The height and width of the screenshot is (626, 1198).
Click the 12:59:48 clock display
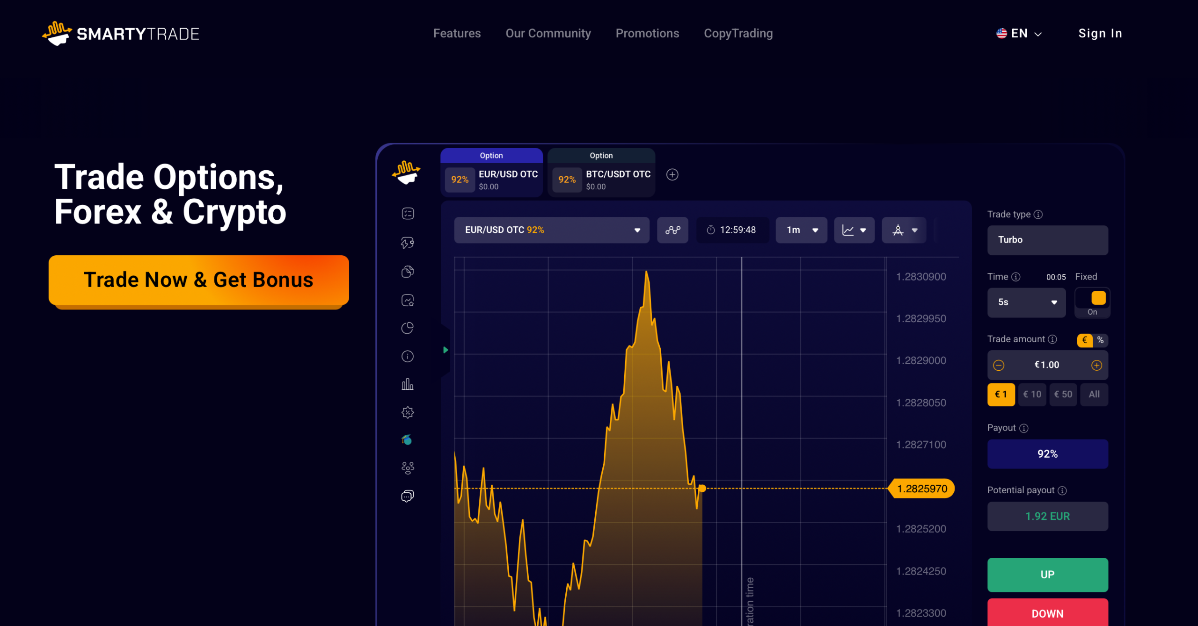click(732, 230)
